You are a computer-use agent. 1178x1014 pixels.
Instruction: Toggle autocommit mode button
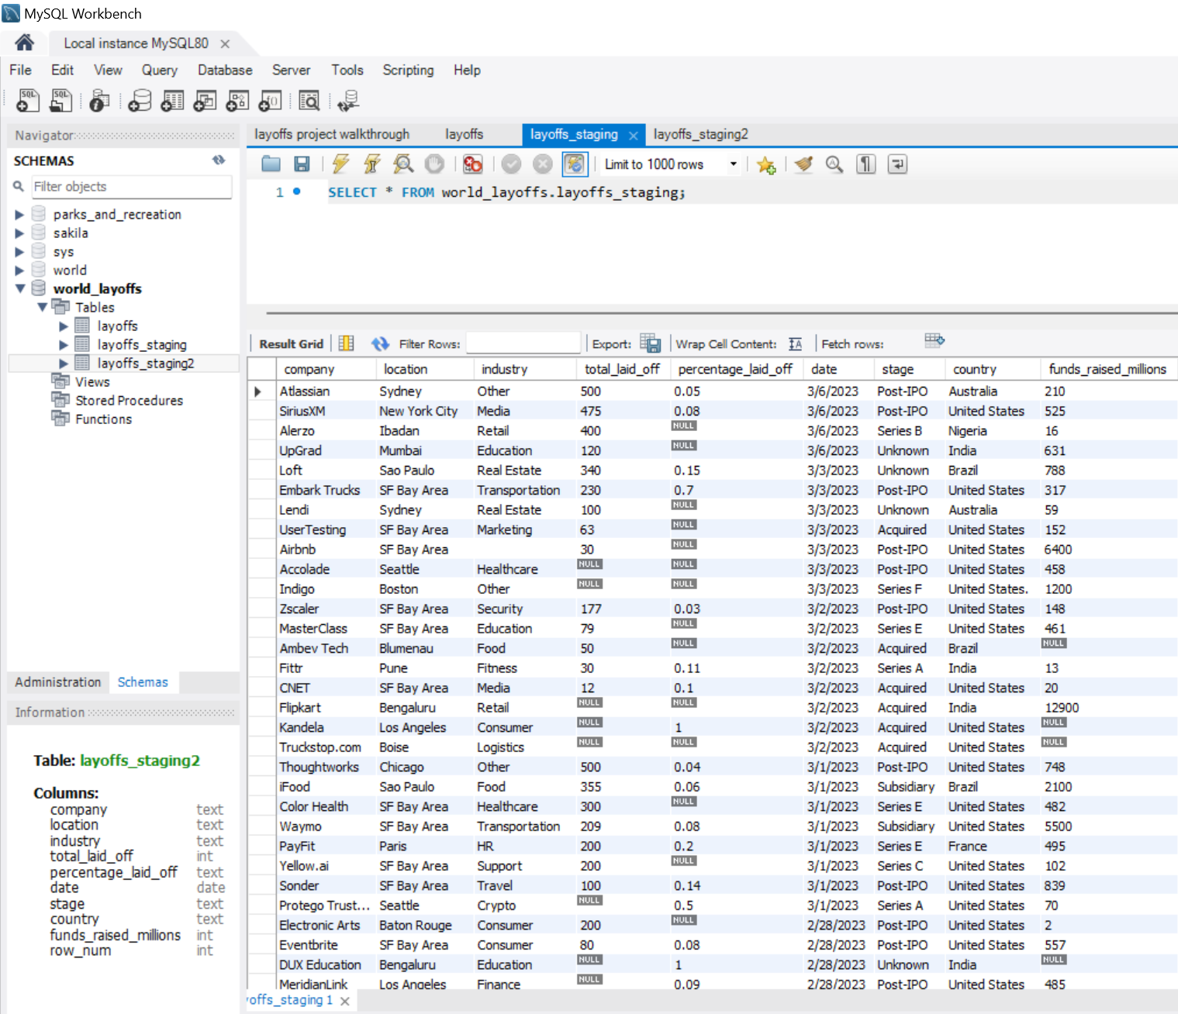coord(574,164)
